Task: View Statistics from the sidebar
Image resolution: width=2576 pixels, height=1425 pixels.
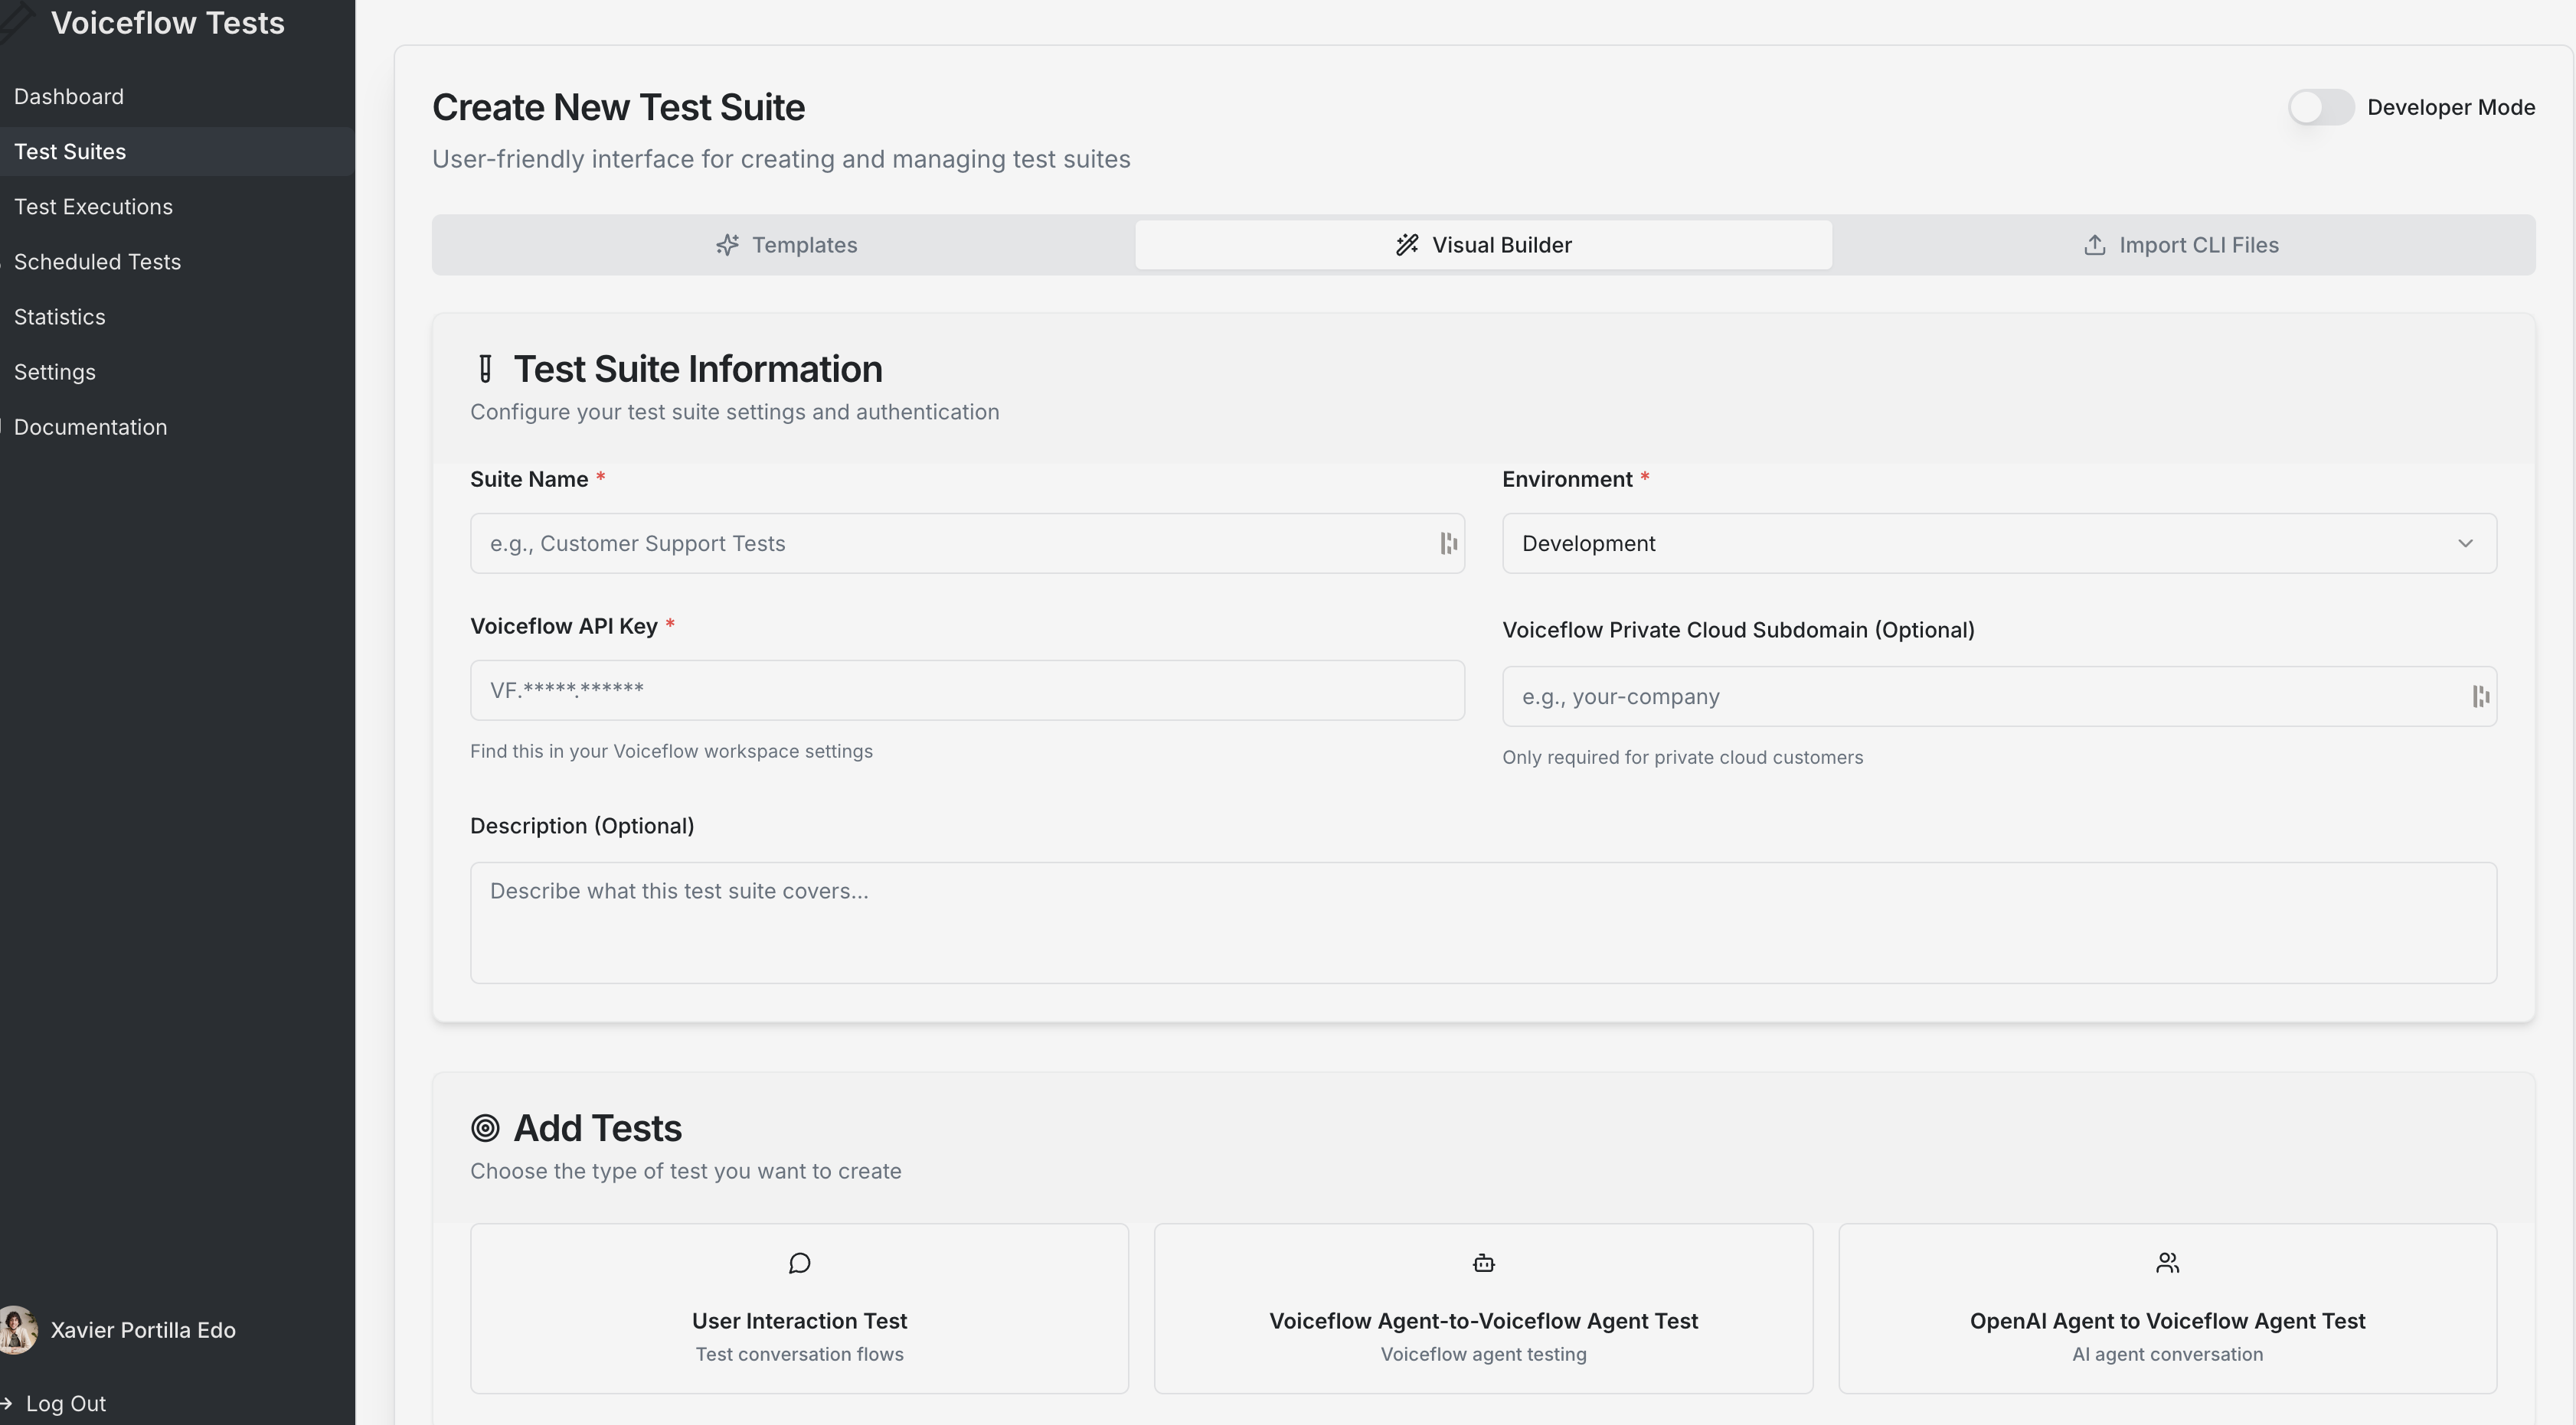Action: [x=59, y=317]
